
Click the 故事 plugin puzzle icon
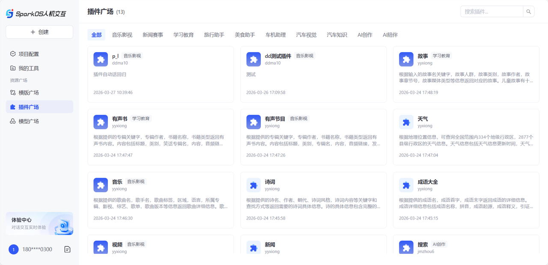[x=406, y=59]
